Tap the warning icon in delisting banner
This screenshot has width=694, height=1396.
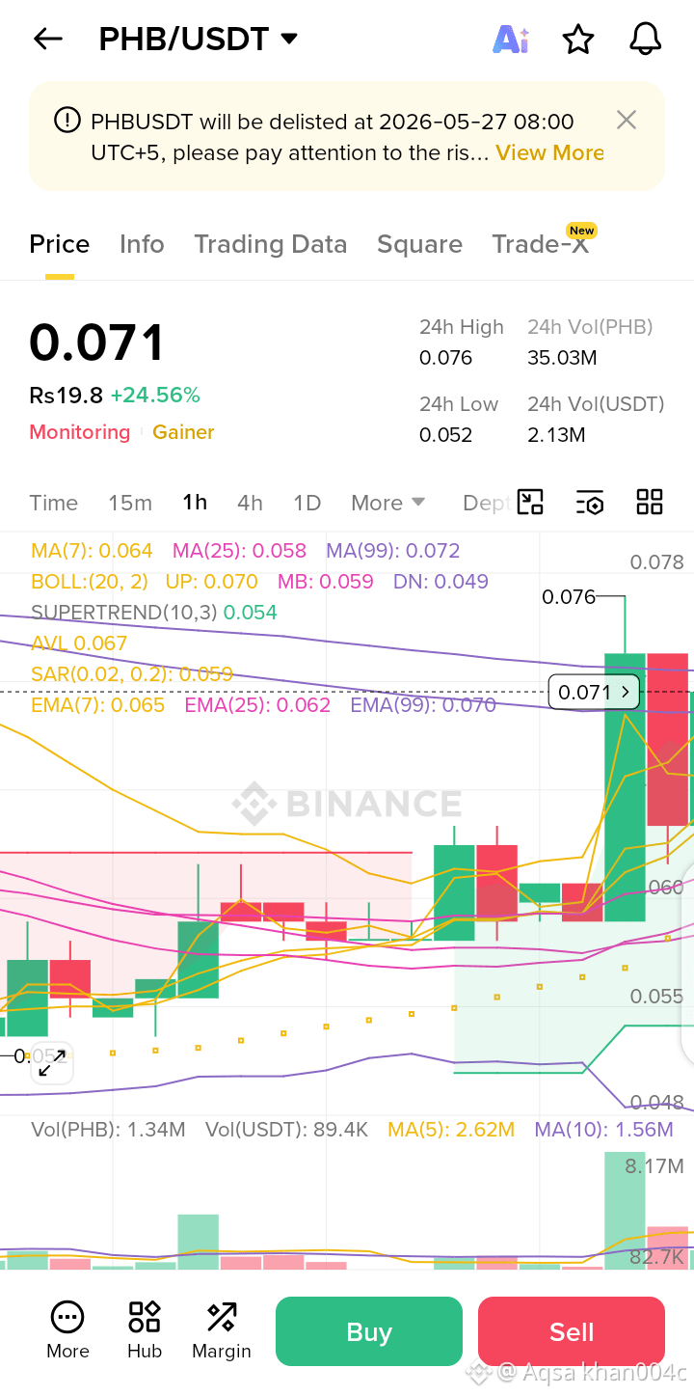67,121
